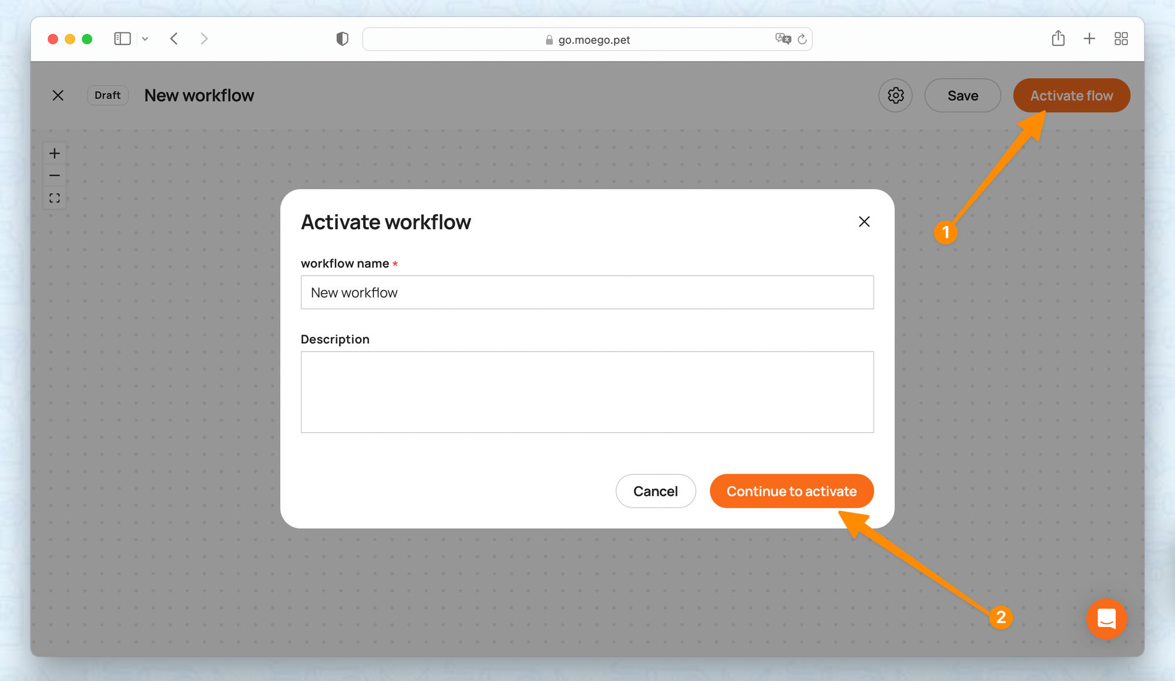This screenshot has height=681, width=1175.
Task: Click the browser privacy shield icon
Action: click(x=342, y=39)
